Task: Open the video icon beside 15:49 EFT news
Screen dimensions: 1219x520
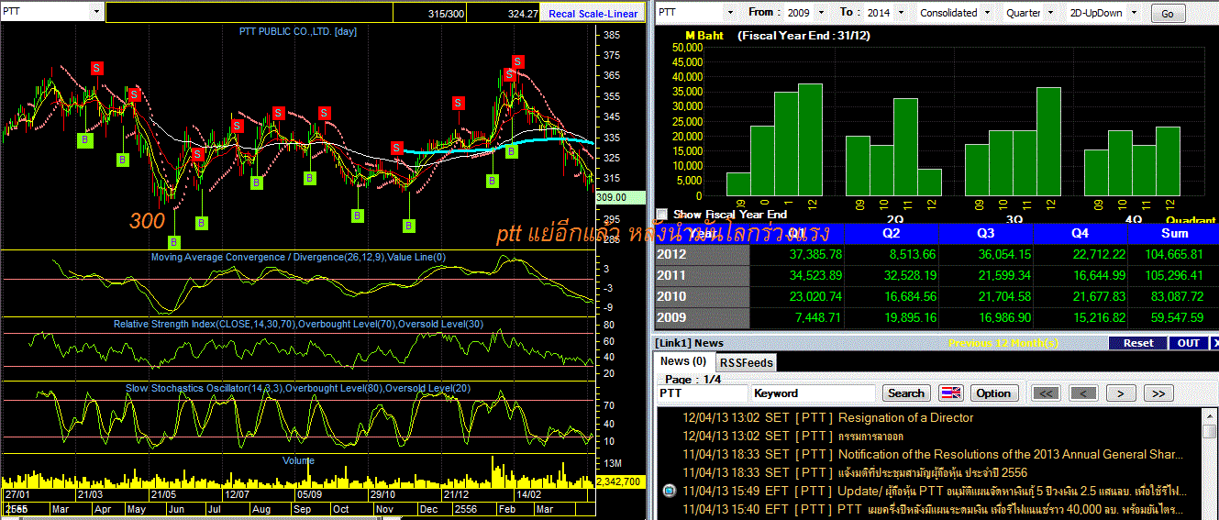Action: tap(669, 491)
